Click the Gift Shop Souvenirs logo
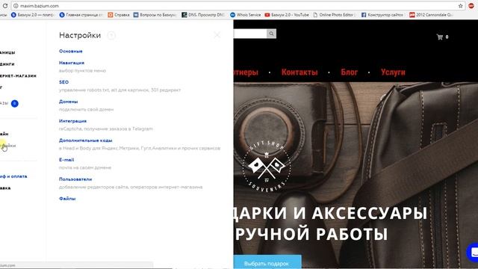 pyautogui.click(x=267, y=166)
